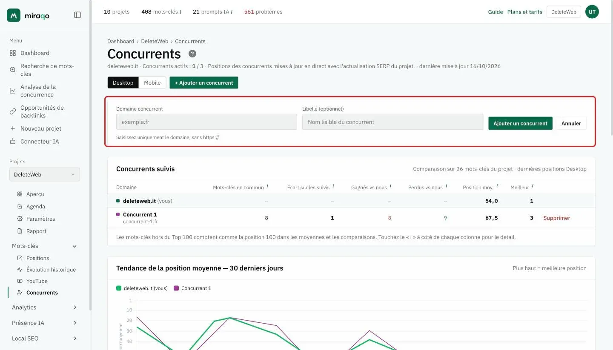Collapse the Mots-clés section
The image size is (613, 350).
pyautogui.click(x=44, y=246)
